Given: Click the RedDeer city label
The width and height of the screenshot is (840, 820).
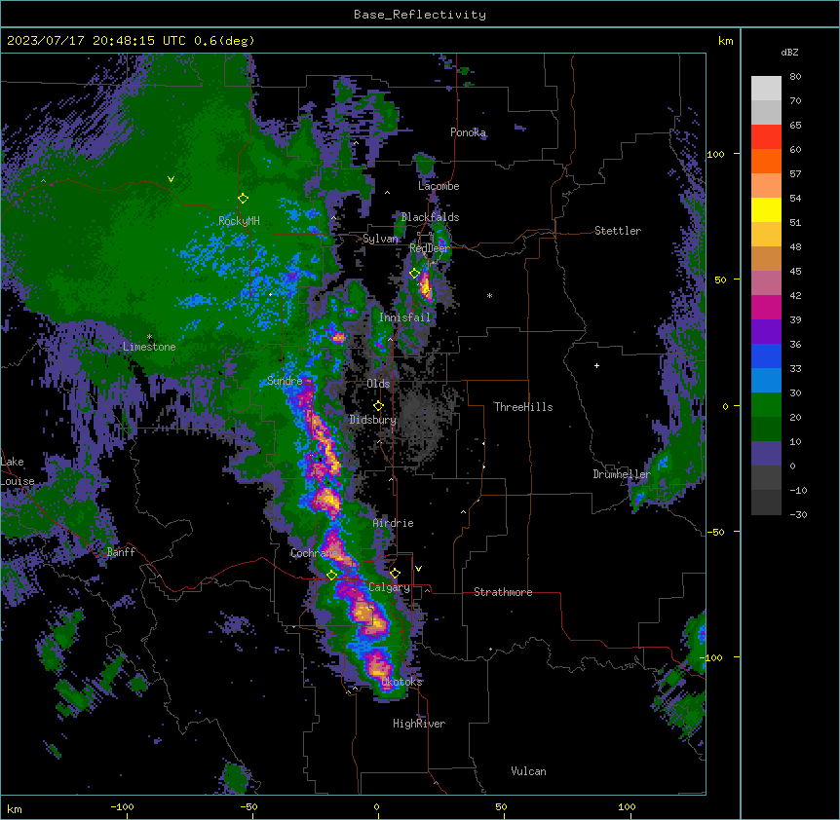Looking at the screenshot, I should [x=429, y=248].
